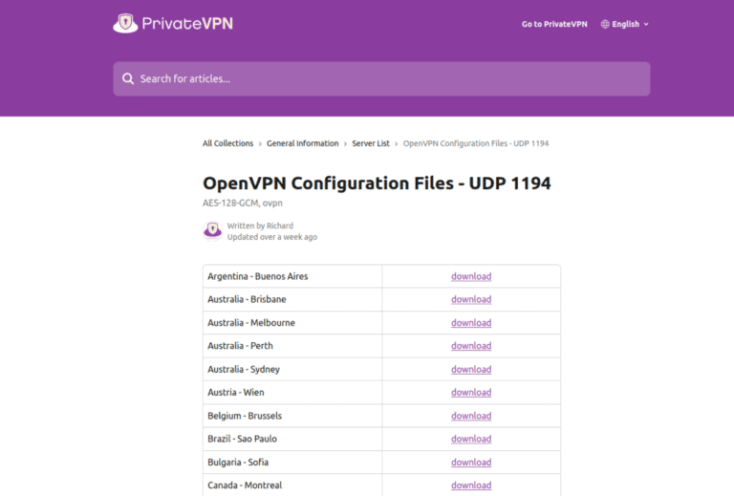Go to General Information breadcrumb
The image size is (734, 496).
click(302, 143)
